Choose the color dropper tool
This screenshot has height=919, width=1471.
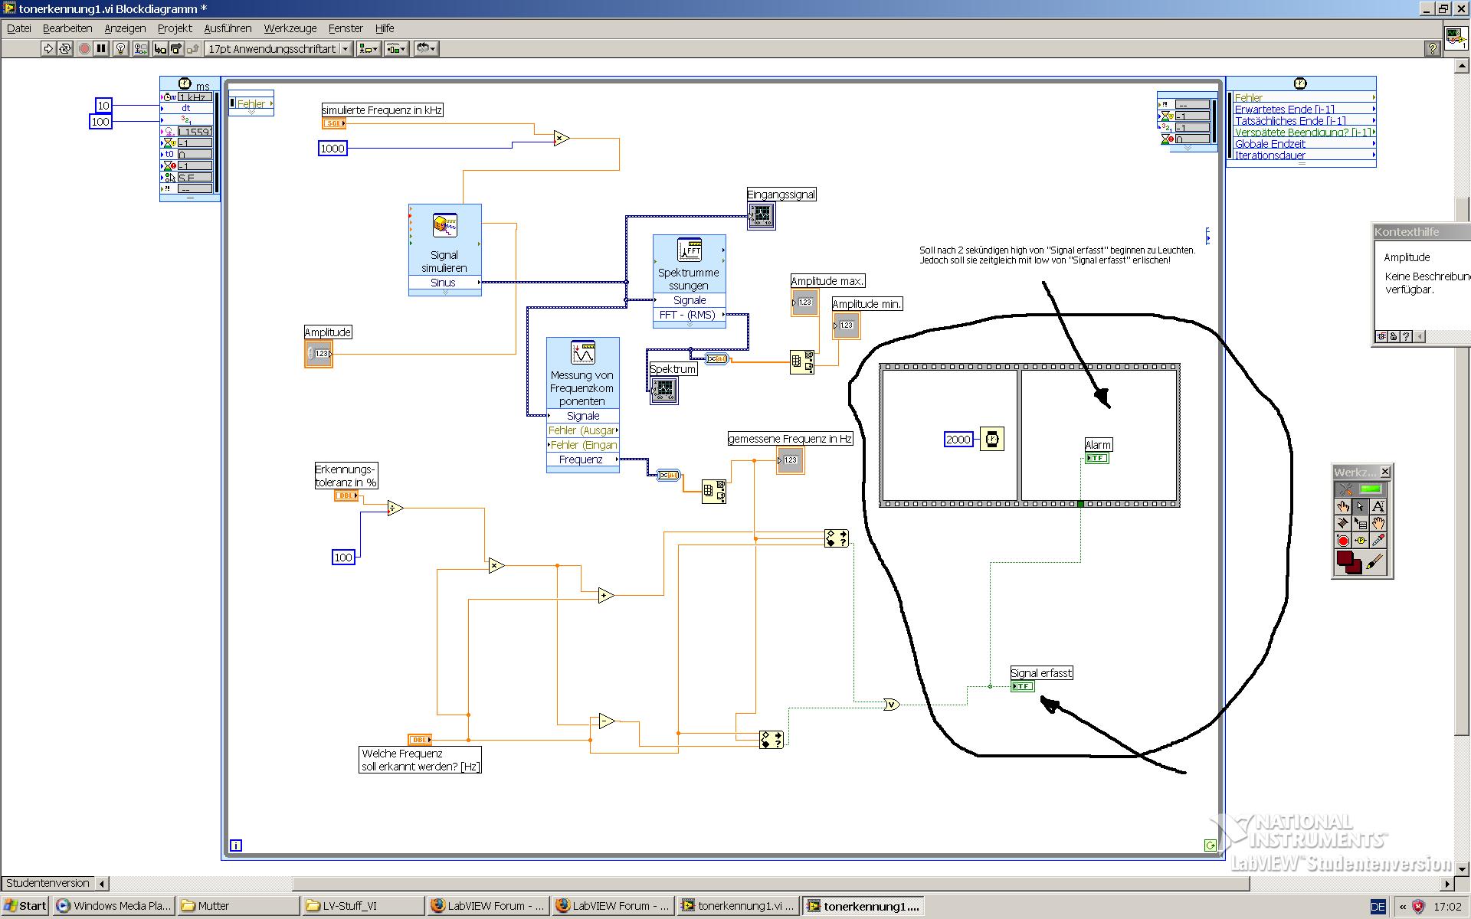click(x=1378, y=541)
